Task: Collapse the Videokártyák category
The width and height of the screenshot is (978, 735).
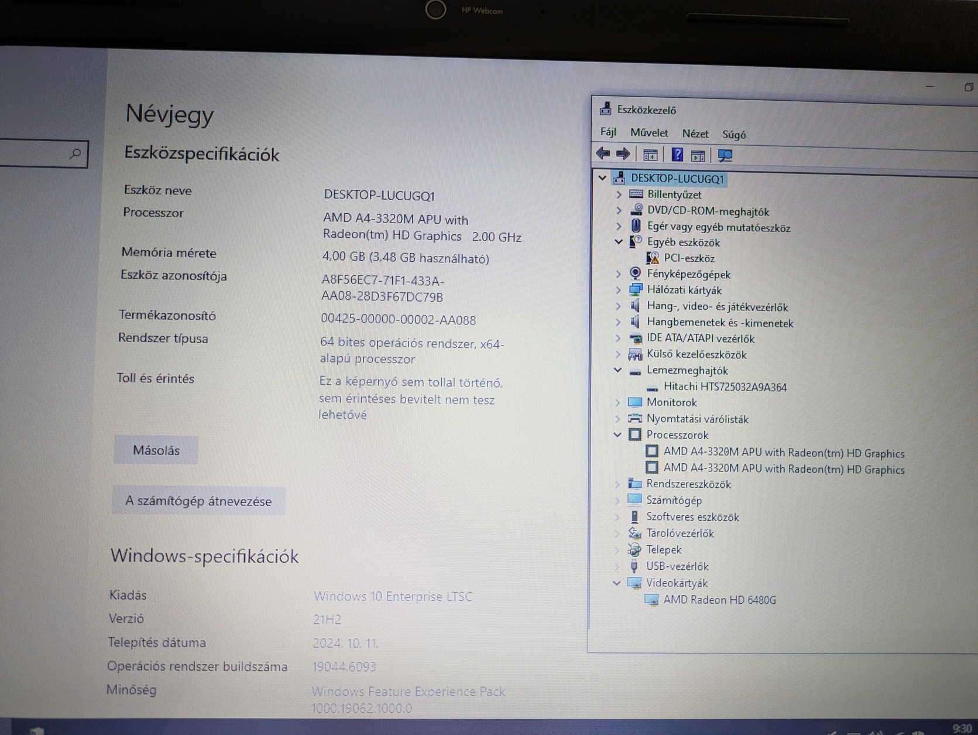Action: [616, 583]
